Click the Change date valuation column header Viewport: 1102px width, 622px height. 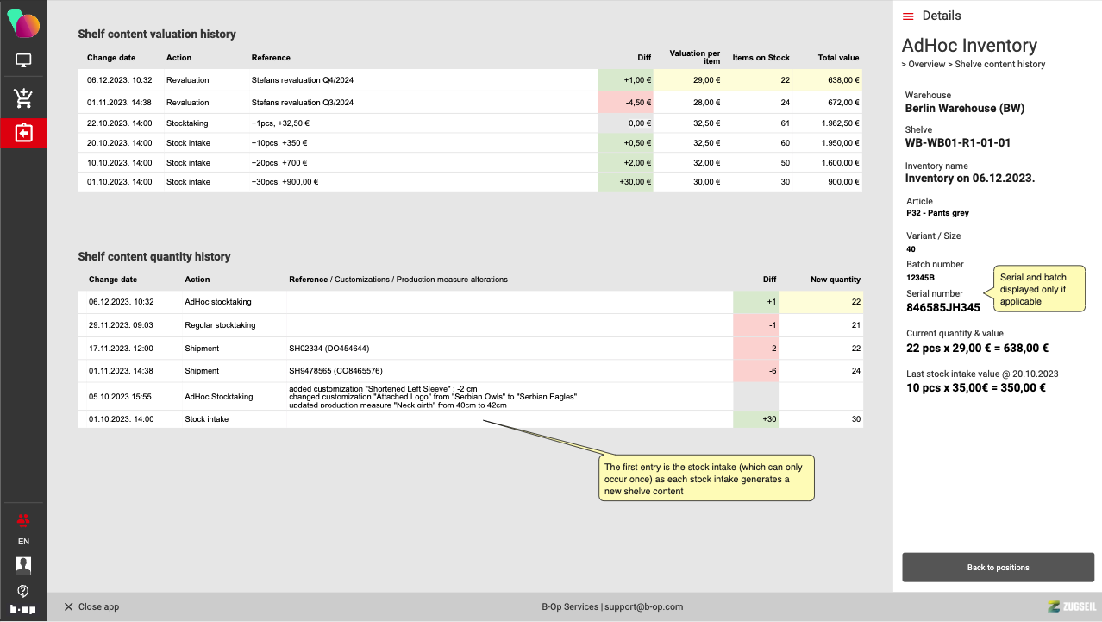tap(110, 58)
